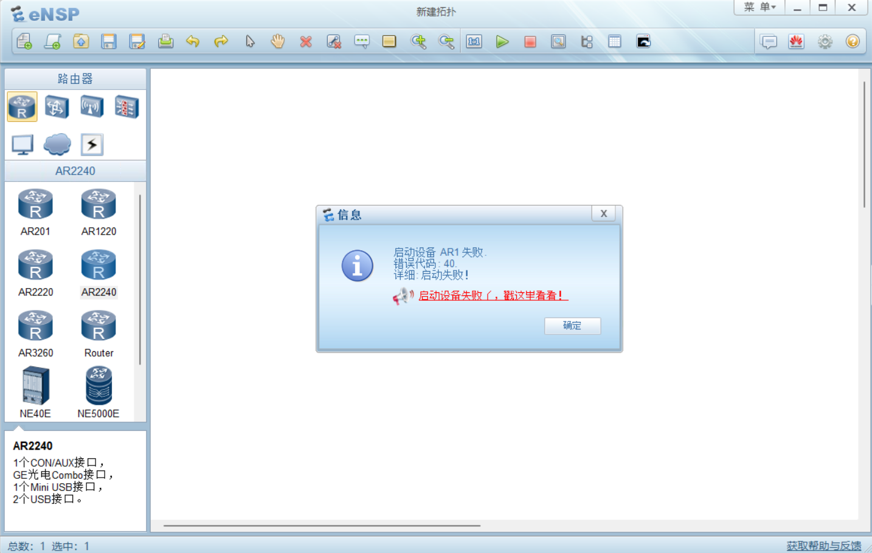Screen dimensions: 872x553
Task: Select the connection cable category
Action: click(x=92, y=145)
